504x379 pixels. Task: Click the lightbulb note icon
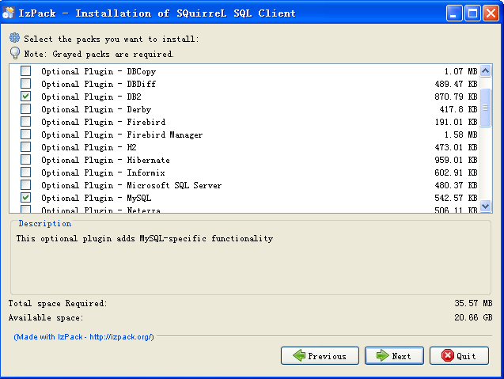coord(15,53)
